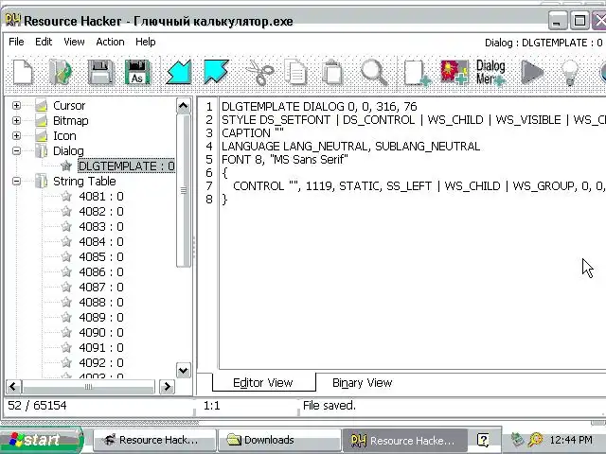Open the Windows Start menu
Image resolution: width=606 pixels, height=454 pixels.
tap(41, 440)
